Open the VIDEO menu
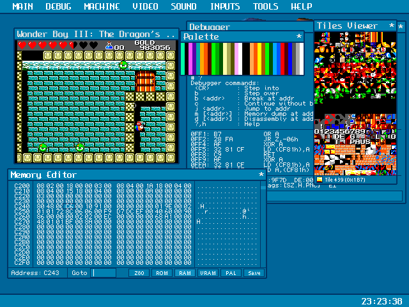 (145, 6)
